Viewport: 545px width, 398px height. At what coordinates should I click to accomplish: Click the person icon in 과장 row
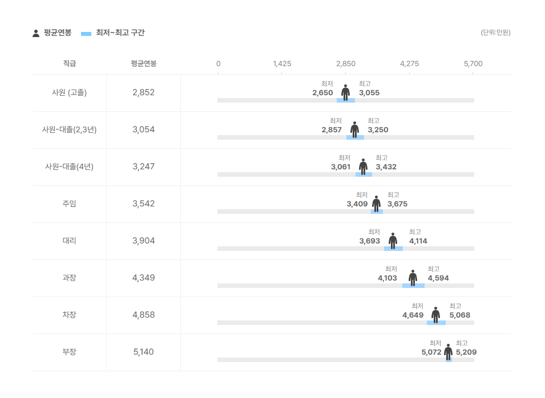[413, 278]
